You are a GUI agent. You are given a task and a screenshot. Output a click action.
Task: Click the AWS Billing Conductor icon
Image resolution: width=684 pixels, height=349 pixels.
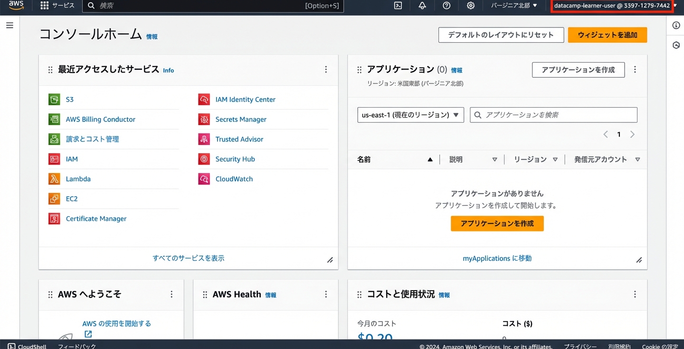(x=54, y=119)
